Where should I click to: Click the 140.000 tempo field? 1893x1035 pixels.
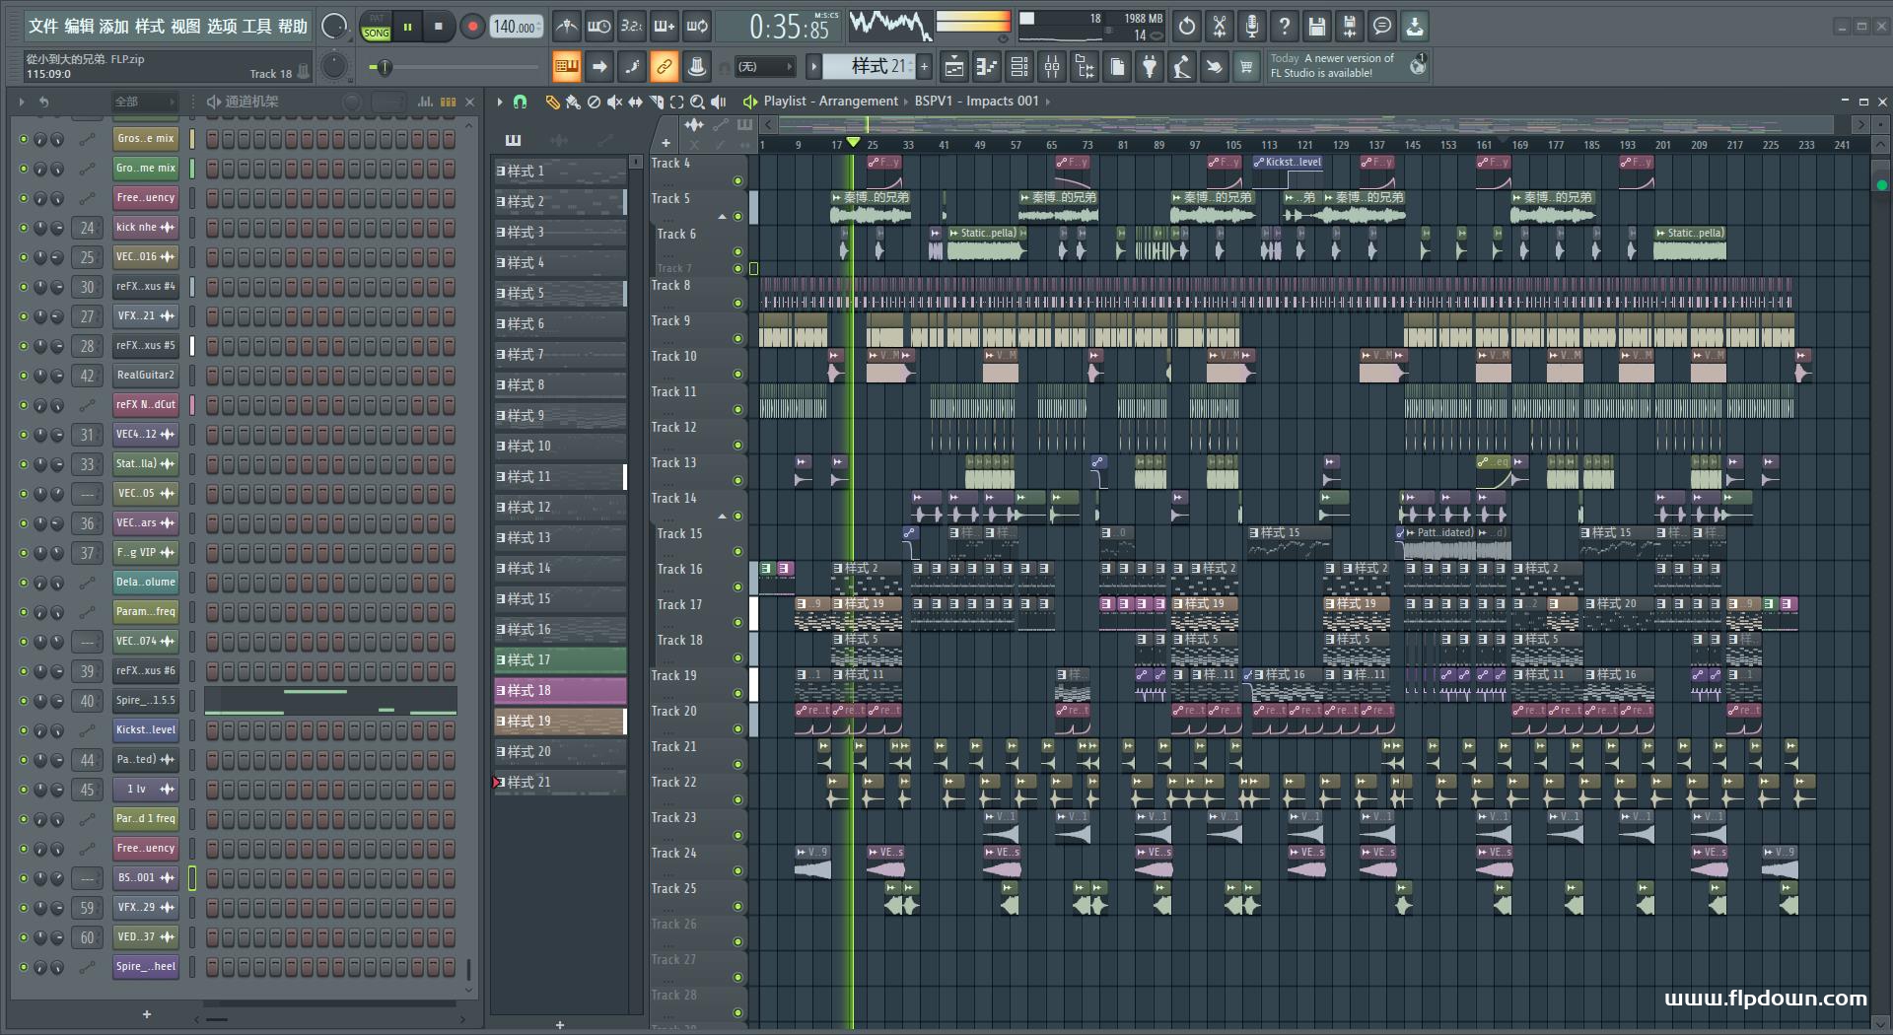click(517, 27)
